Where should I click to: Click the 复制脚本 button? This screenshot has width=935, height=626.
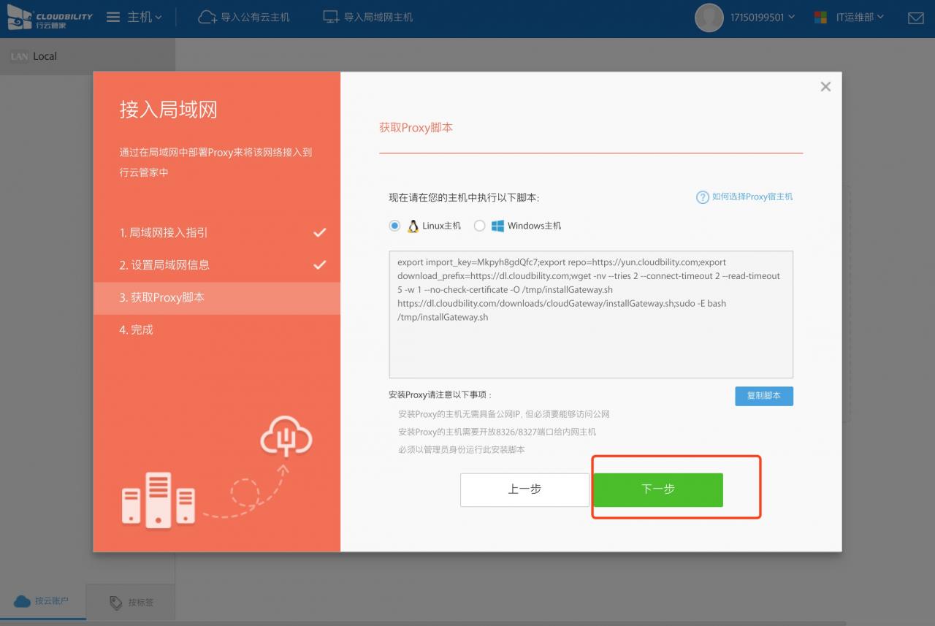coord(763,396)
